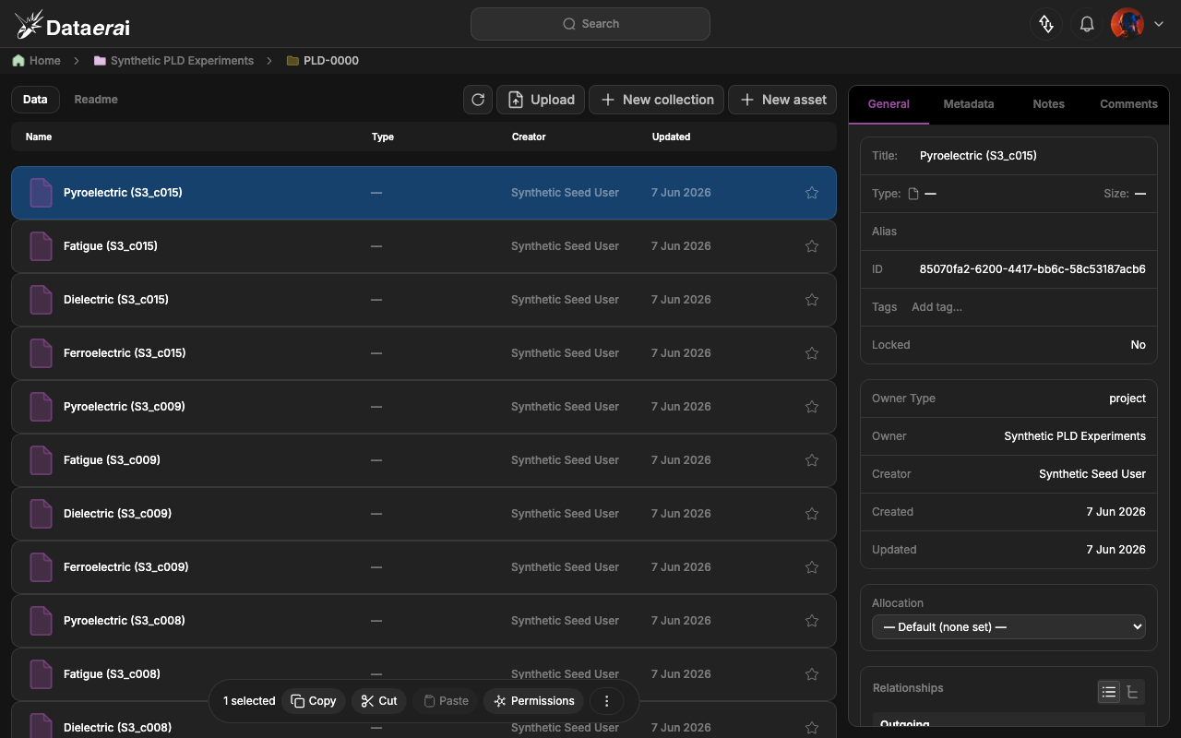1181x738 pixels.
Task: Select the Ferroelectric (S3_c009) row name
Action: pos(125,567)
